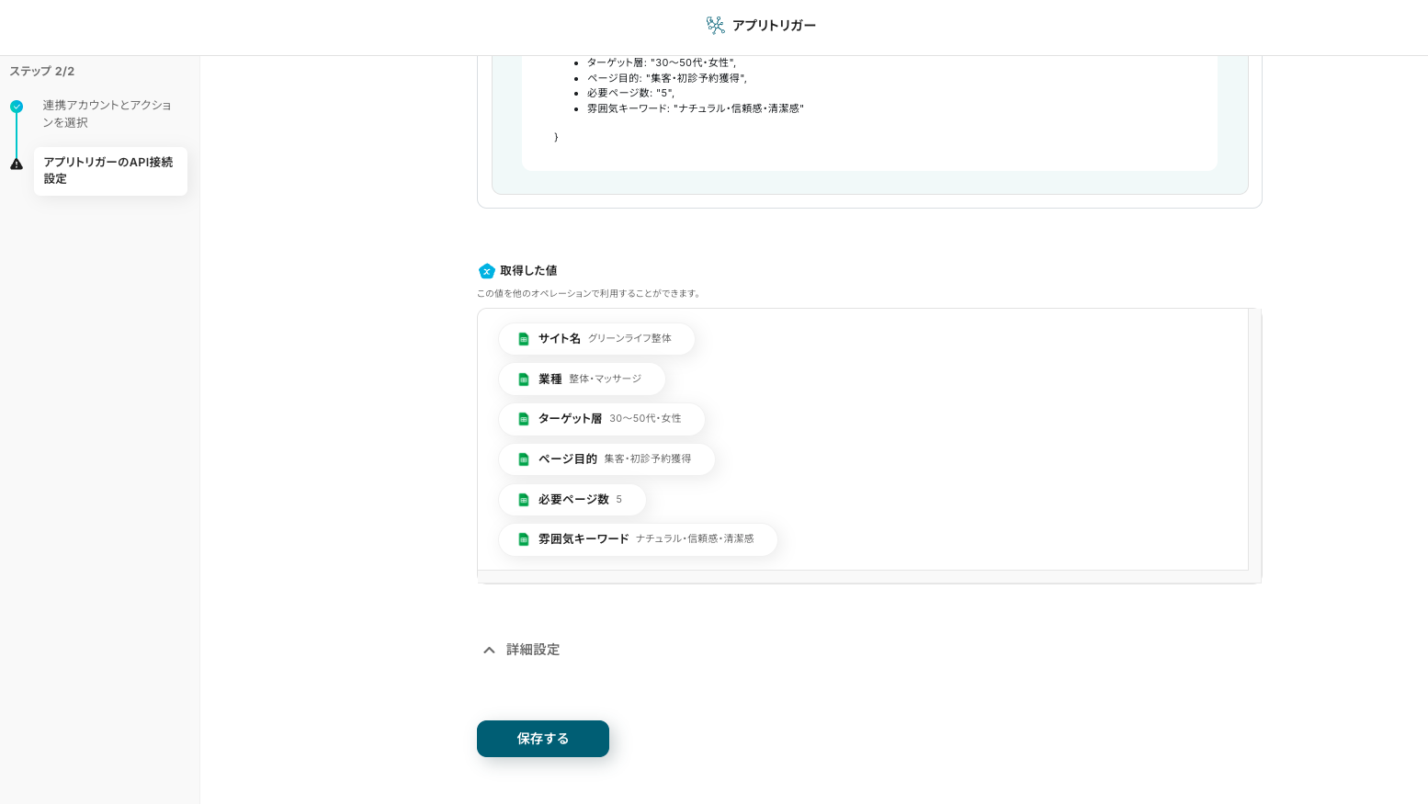
Task: Collapse the 詳細設定 chevron
Action: click(489, 650)
